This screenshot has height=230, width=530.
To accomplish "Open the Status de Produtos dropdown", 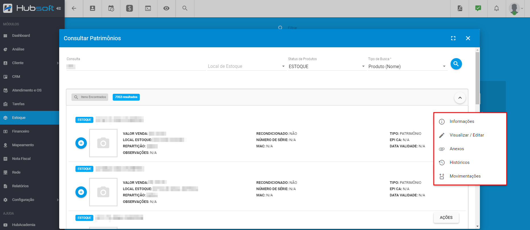I will click(327, 66).
